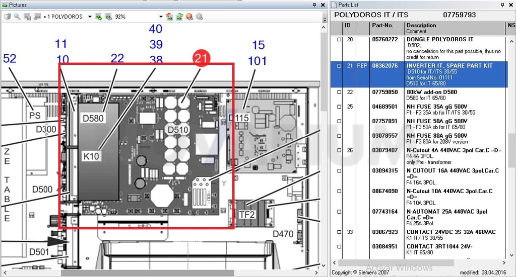Click the orange info search icon
Viewport: 516px width, 277px height.
[189, 17]
